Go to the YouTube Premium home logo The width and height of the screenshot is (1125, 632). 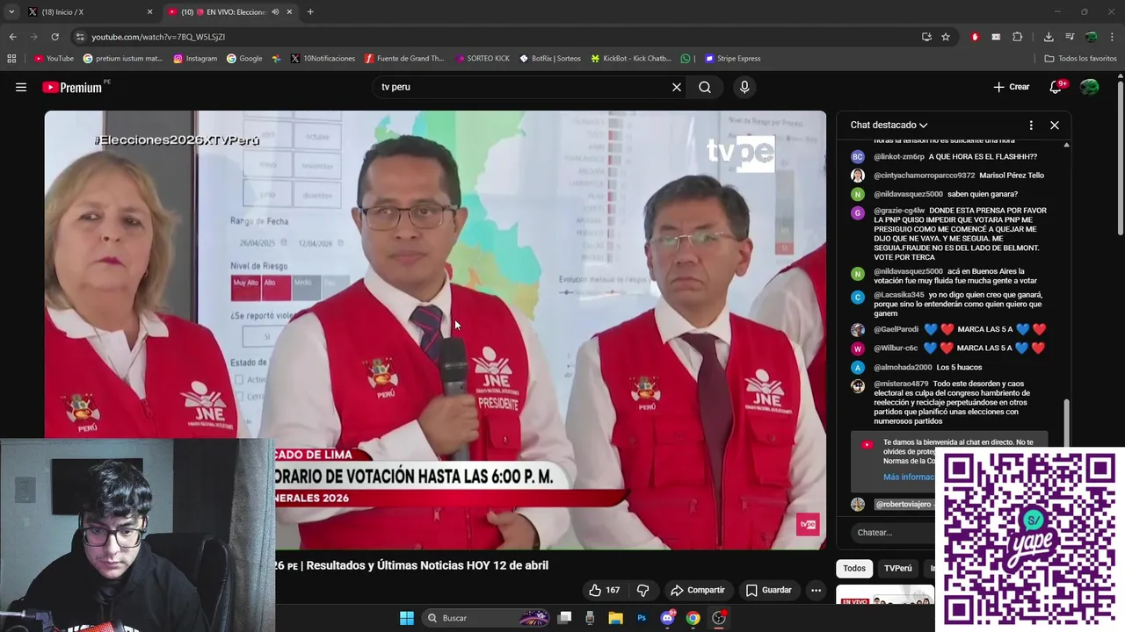click(x=72, y=87)
